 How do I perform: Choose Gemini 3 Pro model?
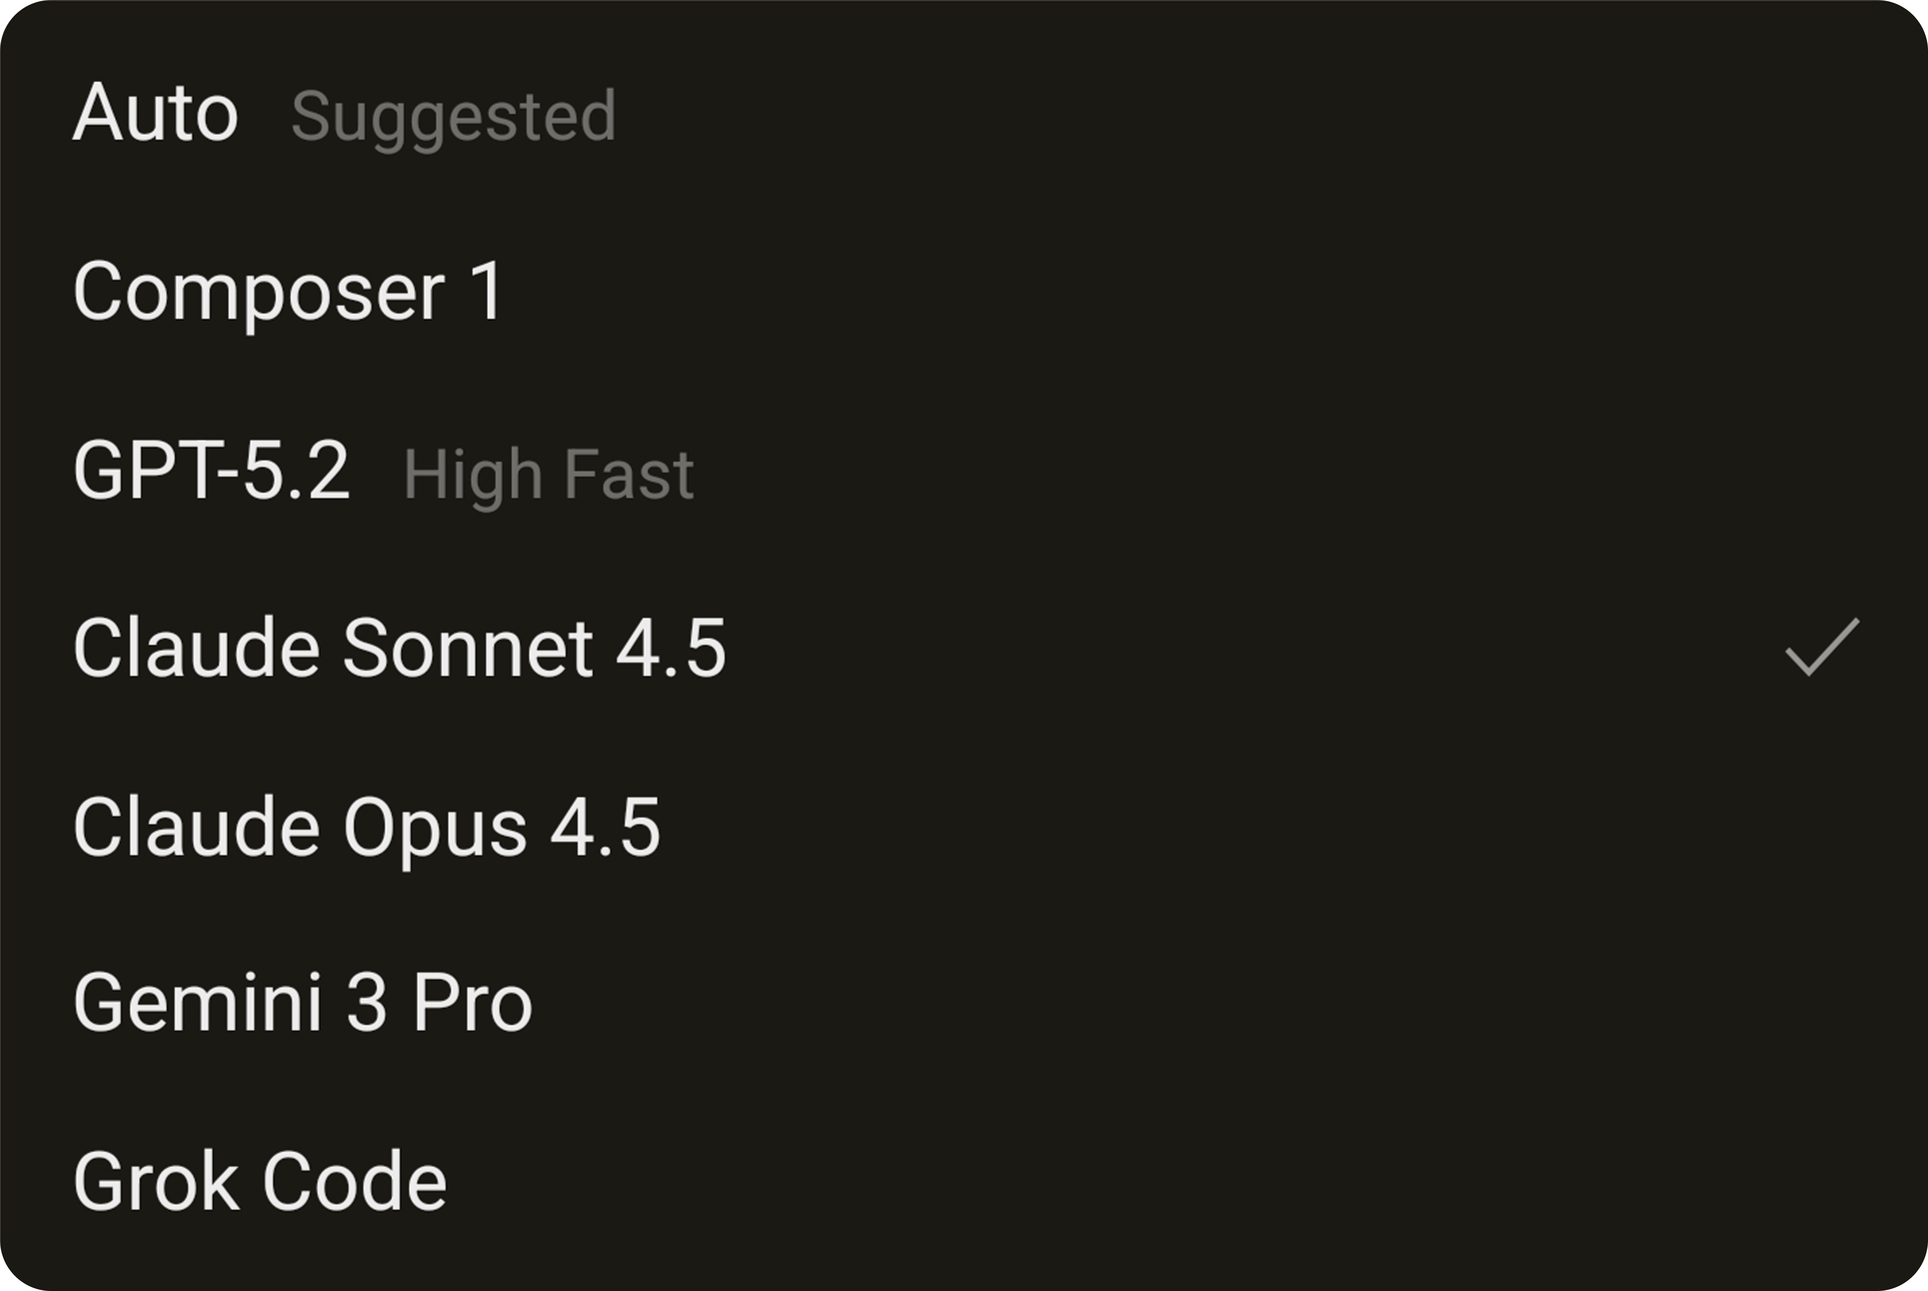302,1003
